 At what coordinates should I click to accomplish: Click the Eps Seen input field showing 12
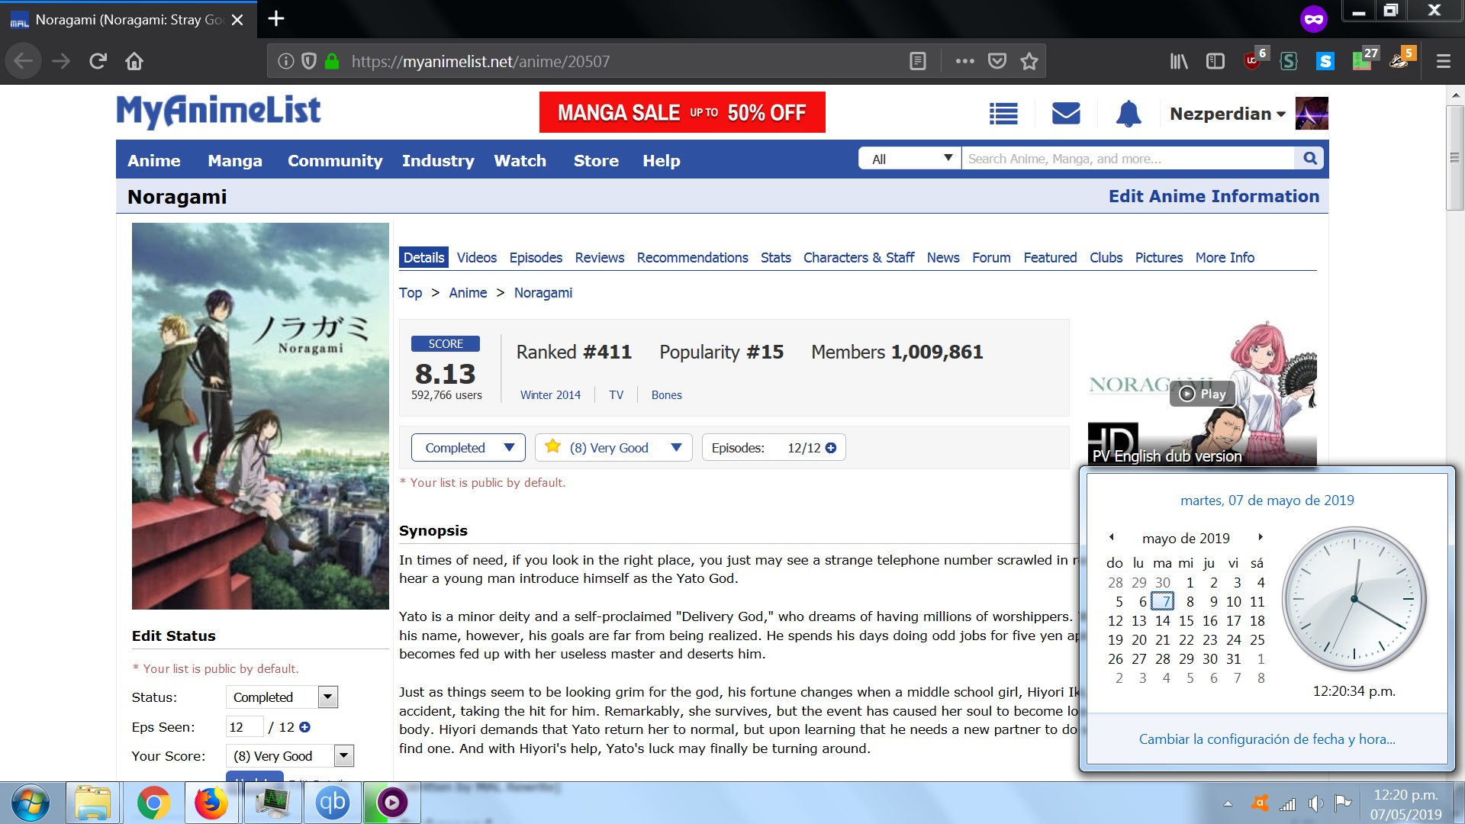(244, 727)
